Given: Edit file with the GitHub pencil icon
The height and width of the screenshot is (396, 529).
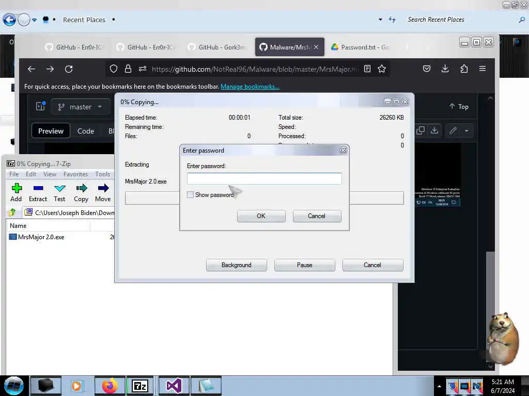Looking at the screenshot, I should tap(453, 130).
